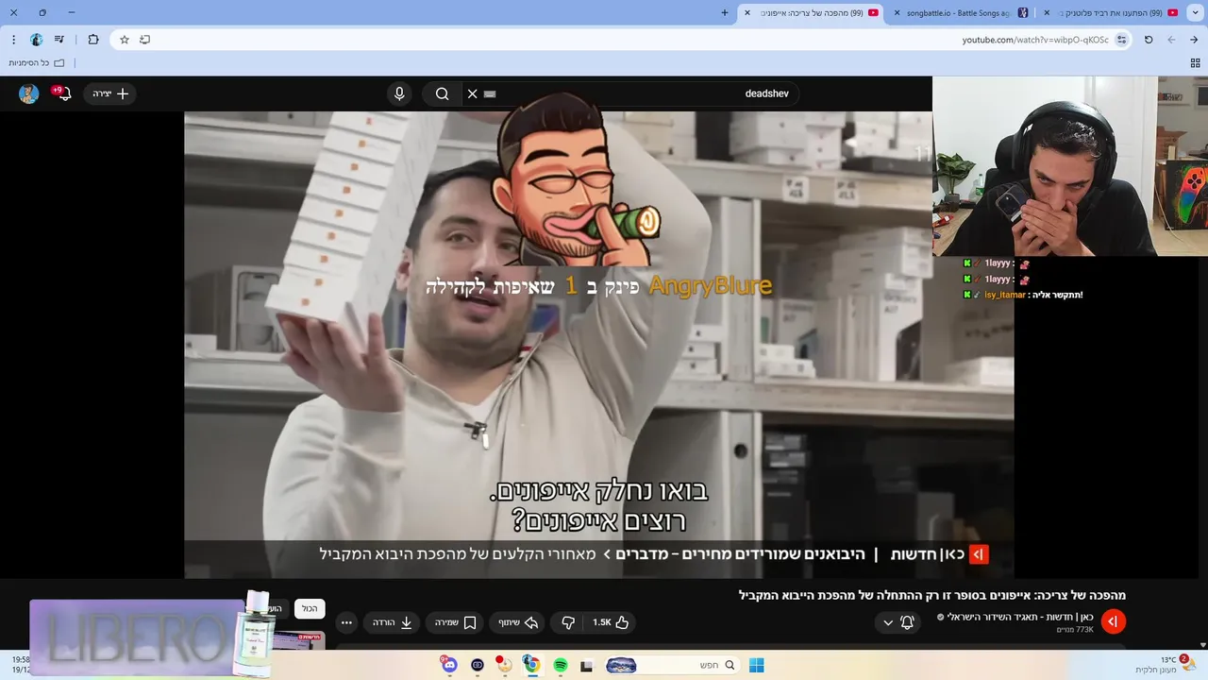Open the Chrome extensions puzzle icon
The width and height of the screenshot is (1208, 680).
tap(92, 40)
